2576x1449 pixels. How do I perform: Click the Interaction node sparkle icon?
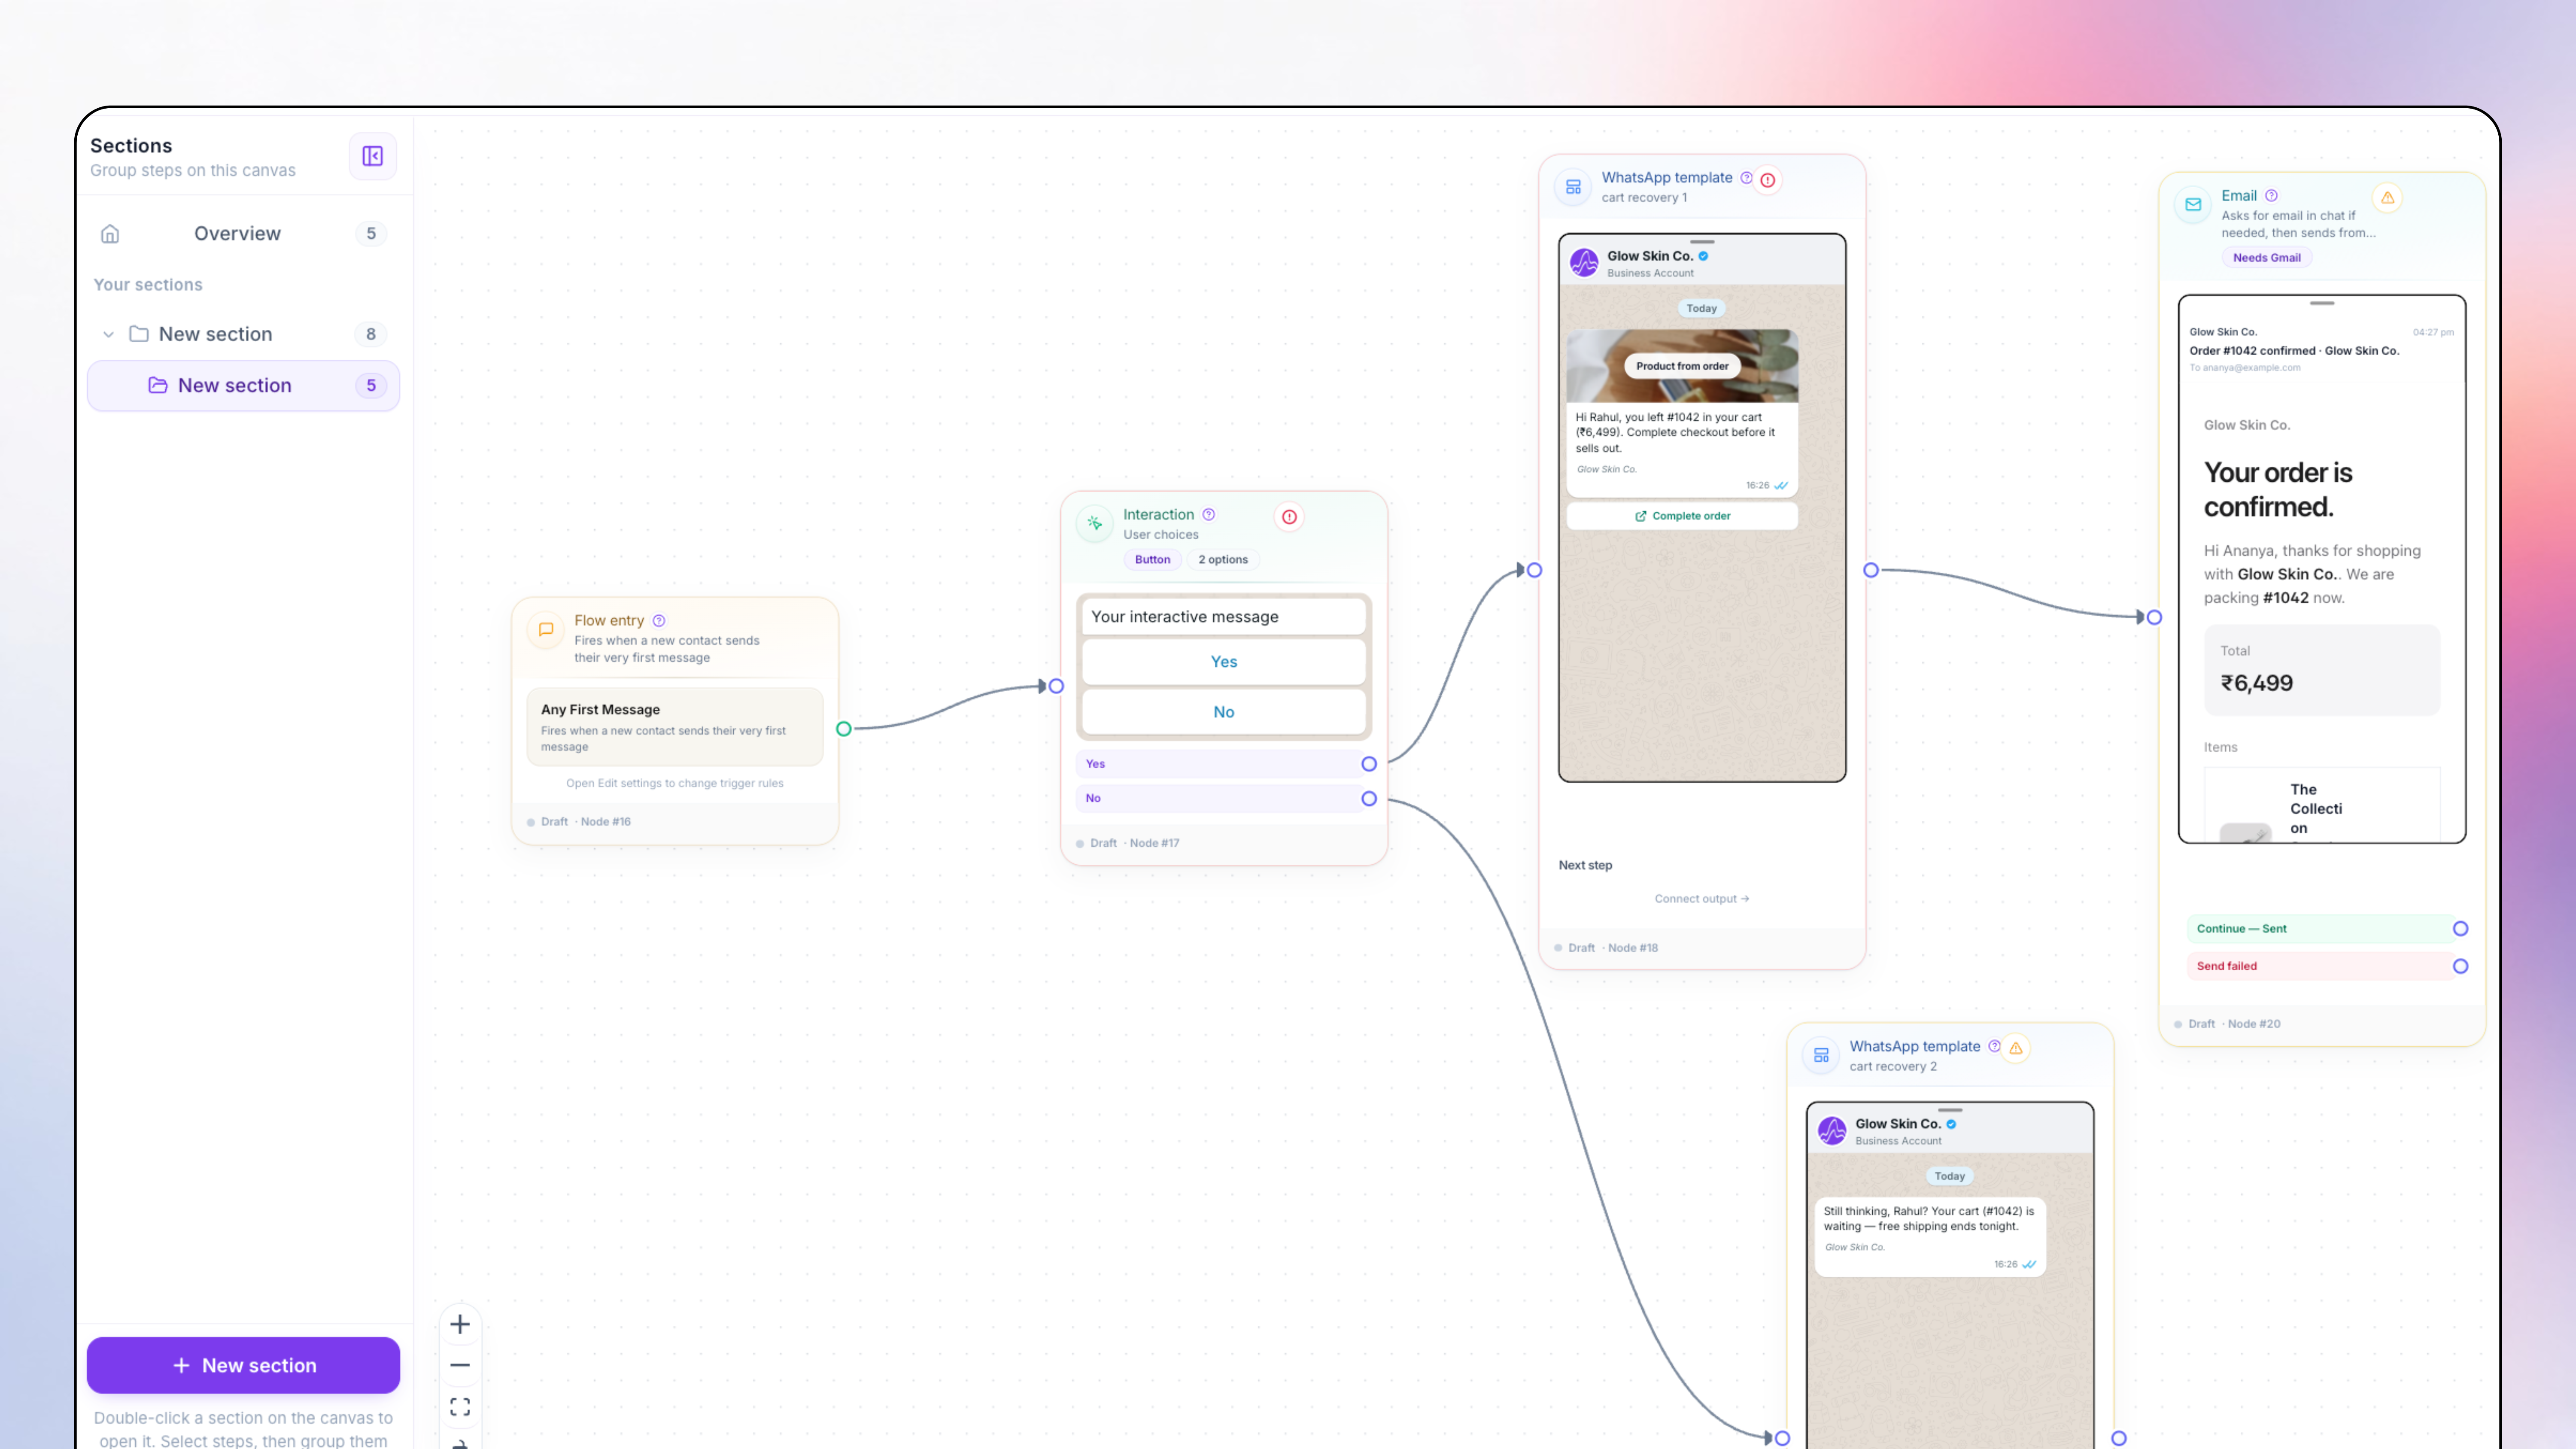click(x=1095, y=523)
